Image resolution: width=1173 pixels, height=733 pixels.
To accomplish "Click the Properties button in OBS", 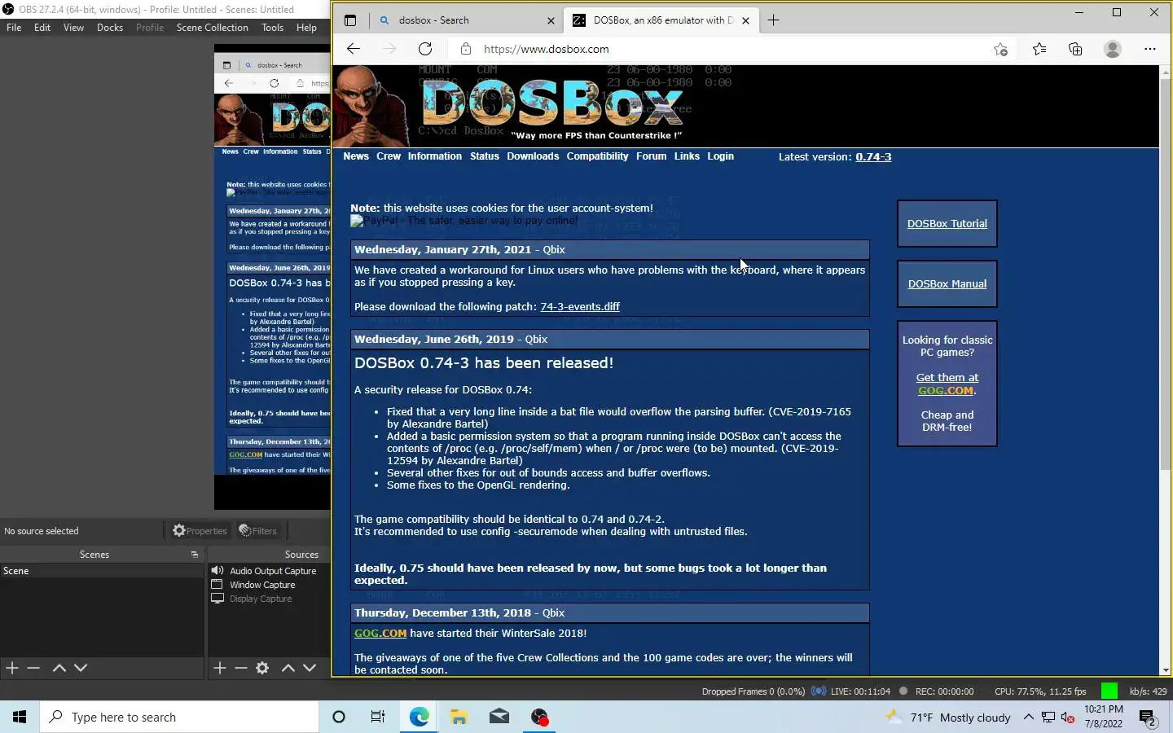I will click(x=200, y=531).
